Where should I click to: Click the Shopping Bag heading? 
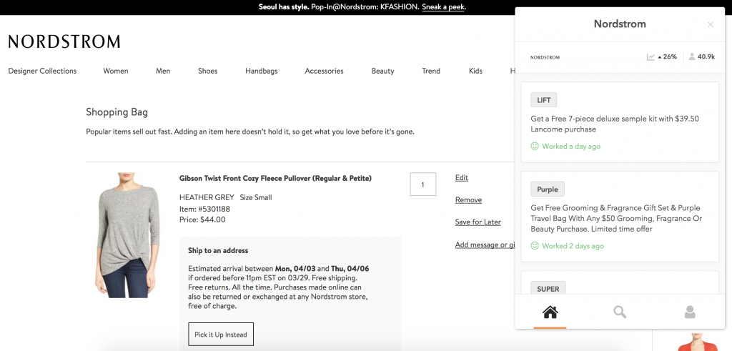117,112
